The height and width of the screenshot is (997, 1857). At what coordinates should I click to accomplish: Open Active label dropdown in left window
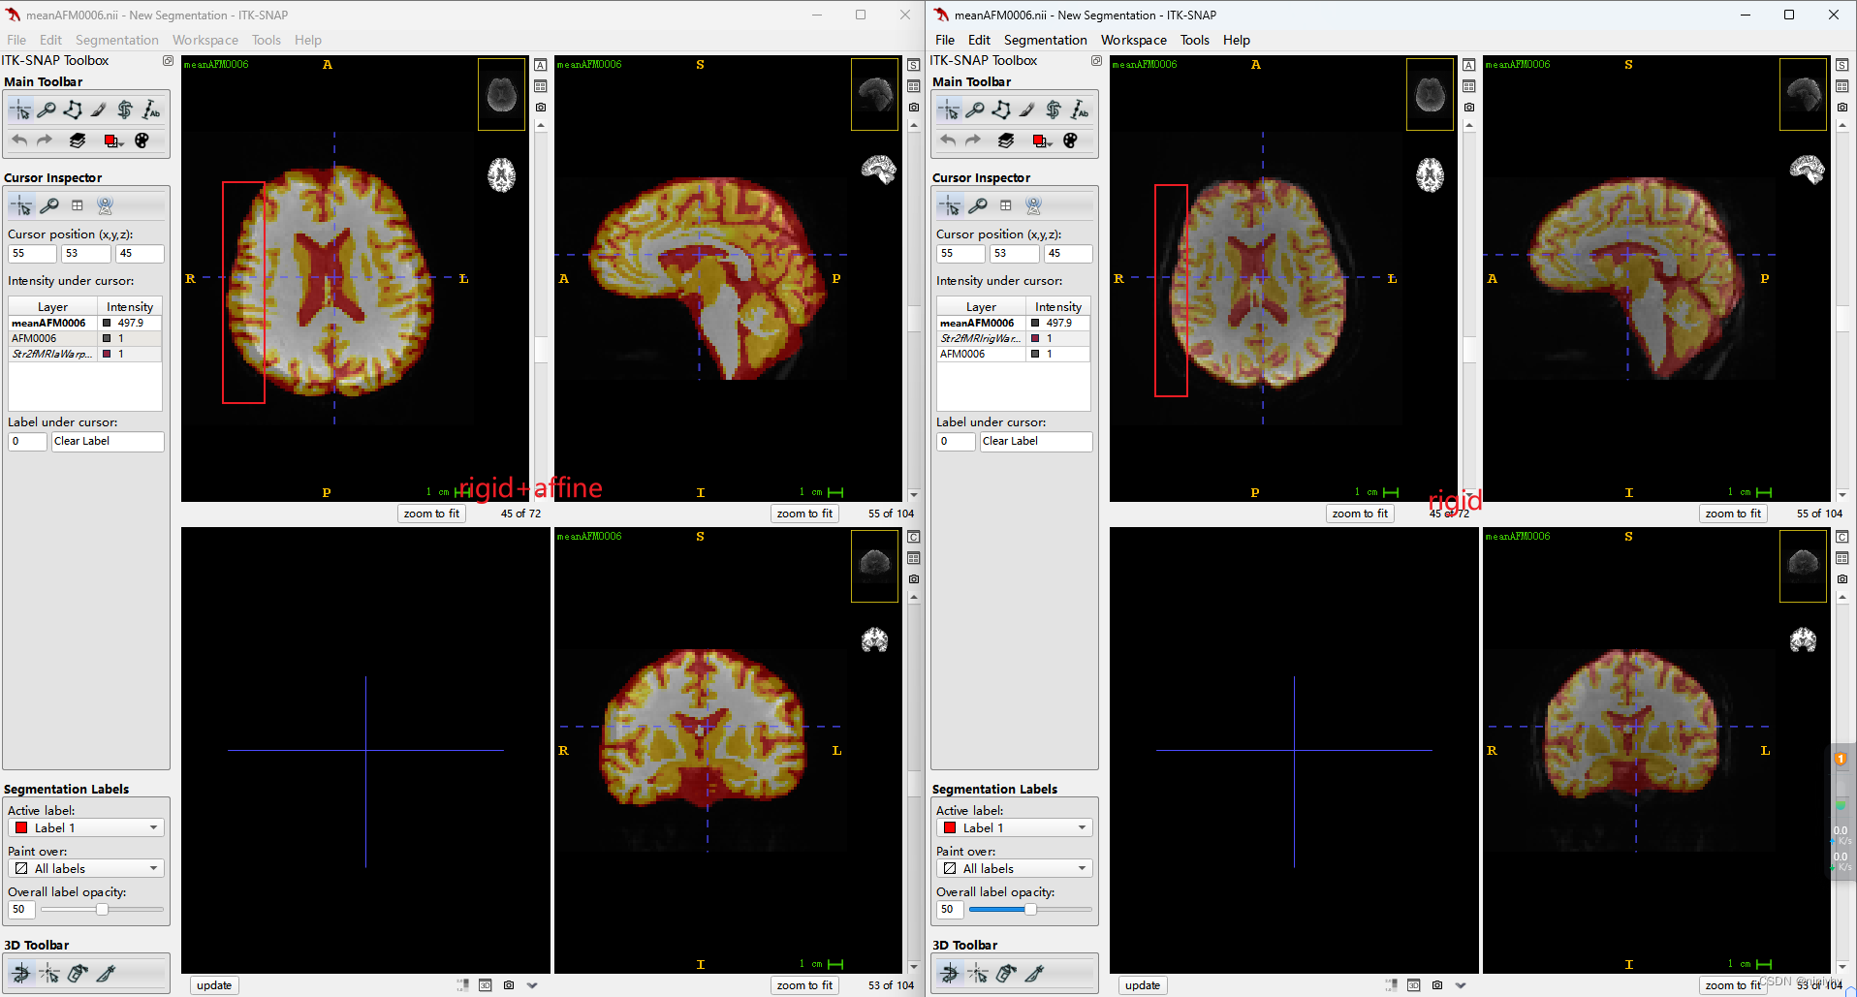point(86,827)
